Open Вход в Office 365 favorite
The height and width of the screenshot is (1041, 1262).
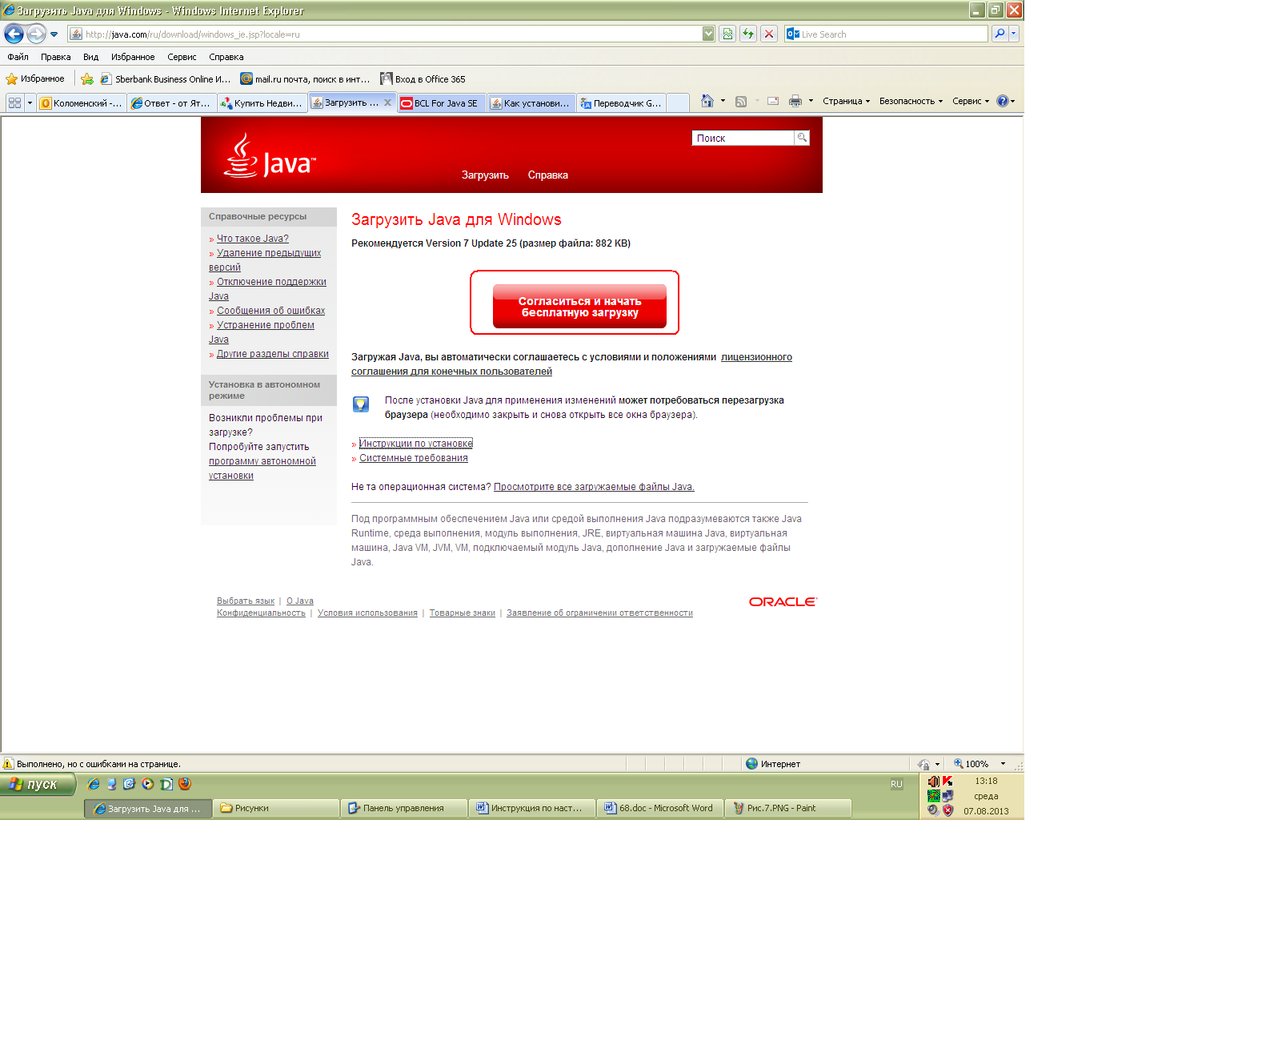(423, 78)
